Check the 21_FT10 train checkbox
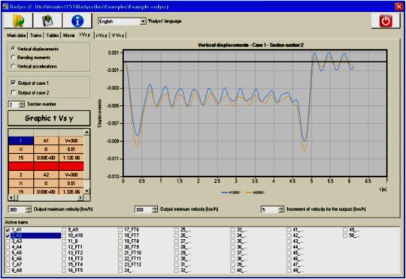This screenshot has height=279, width=406. [120, 253]
